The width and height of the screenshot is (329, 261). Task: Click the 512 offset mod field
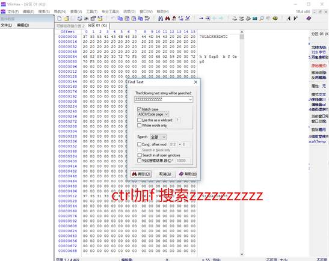coord(173,144)
